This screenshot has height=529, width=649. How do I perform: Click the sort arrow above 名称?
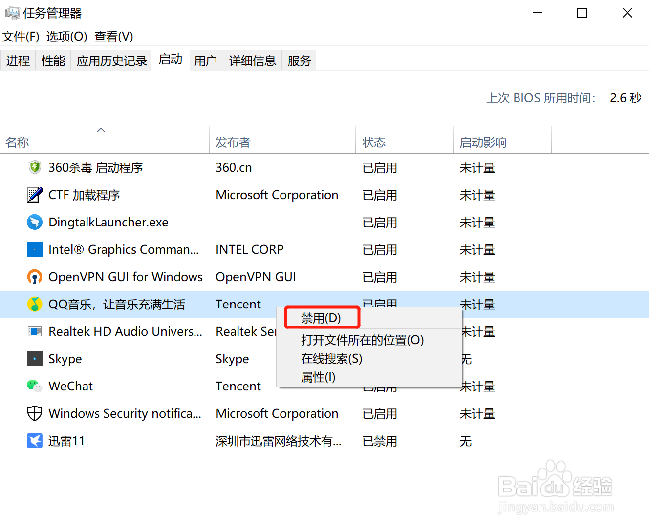click(x=101, y=130)
